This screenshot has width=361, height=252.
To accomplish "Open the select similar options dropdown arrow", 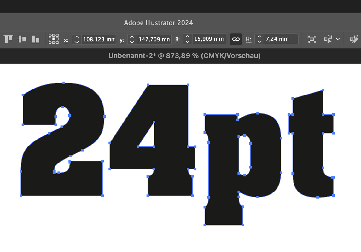I will (x=338, y=39).
